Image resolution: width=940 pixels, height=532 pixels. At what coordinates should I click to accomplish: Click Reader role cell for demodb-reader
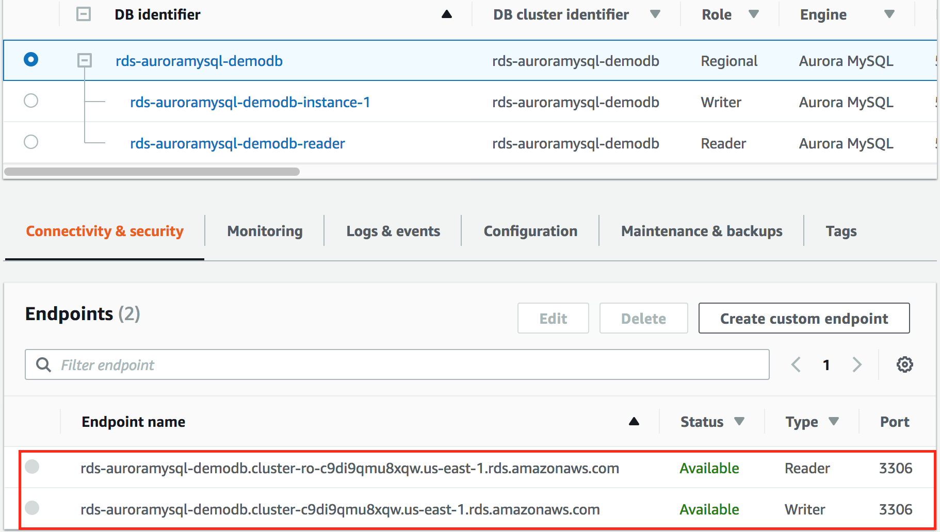[723, 143]
